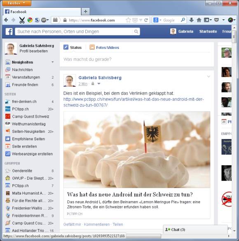Select the Fotos/Videos tab
Screen dimensions: 239x241
click(x=104, y=47)
